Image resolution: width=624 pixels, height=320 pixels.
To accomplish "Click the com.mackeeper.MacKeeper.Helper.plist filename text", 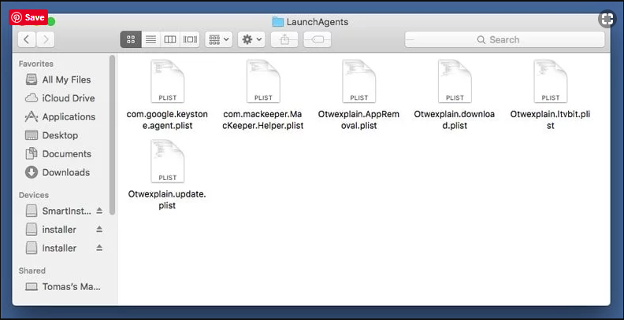I will click(x=263, y=120).
